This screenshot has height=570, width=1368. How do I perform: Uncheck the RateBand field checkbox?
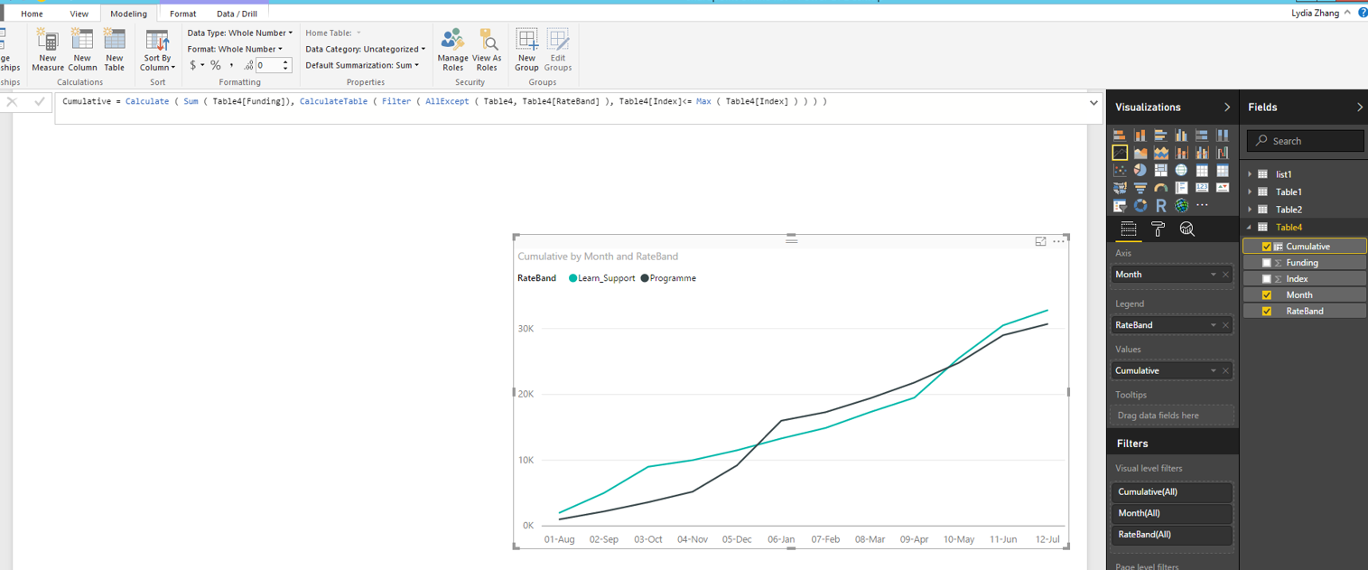(1266, 312)
